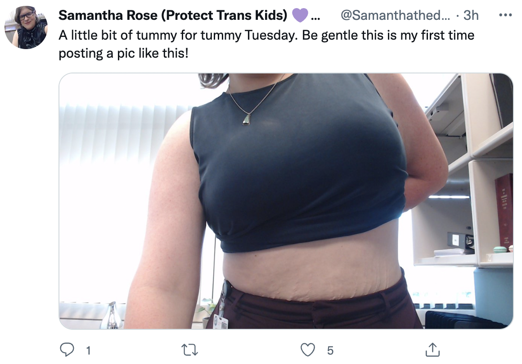Open the share tweet icon
This screenshot has height=364, width=522.
pos(432,349)
